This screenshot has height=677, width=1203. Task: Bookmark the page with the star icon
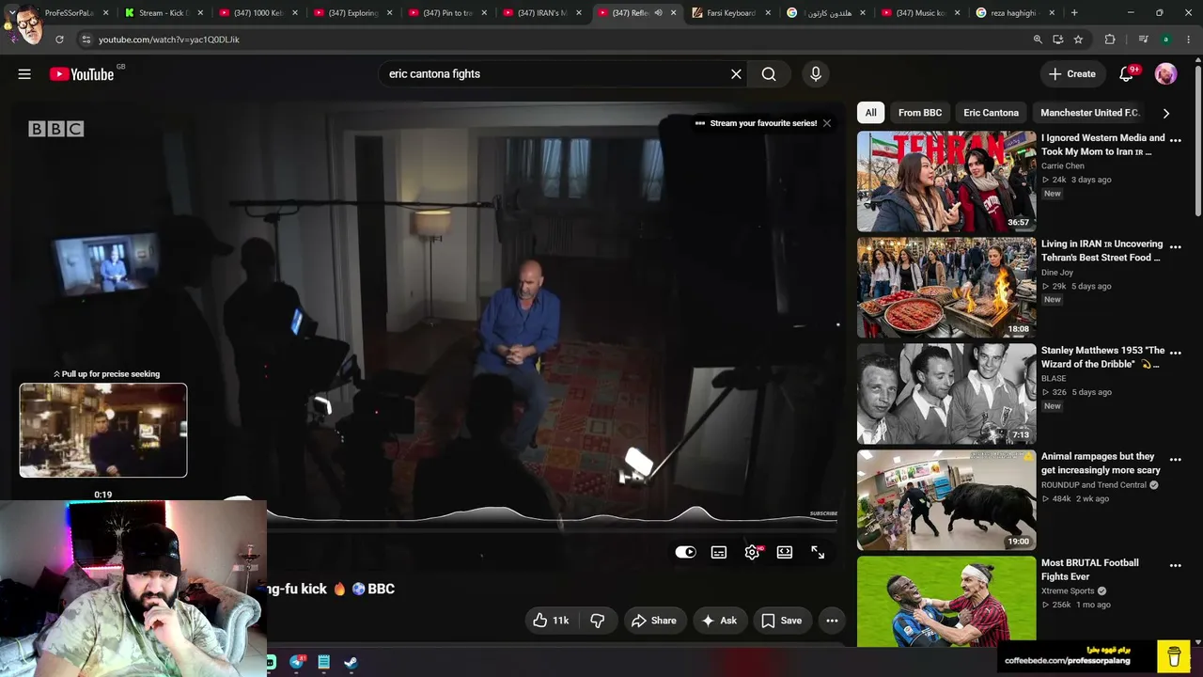(1078, 39)
